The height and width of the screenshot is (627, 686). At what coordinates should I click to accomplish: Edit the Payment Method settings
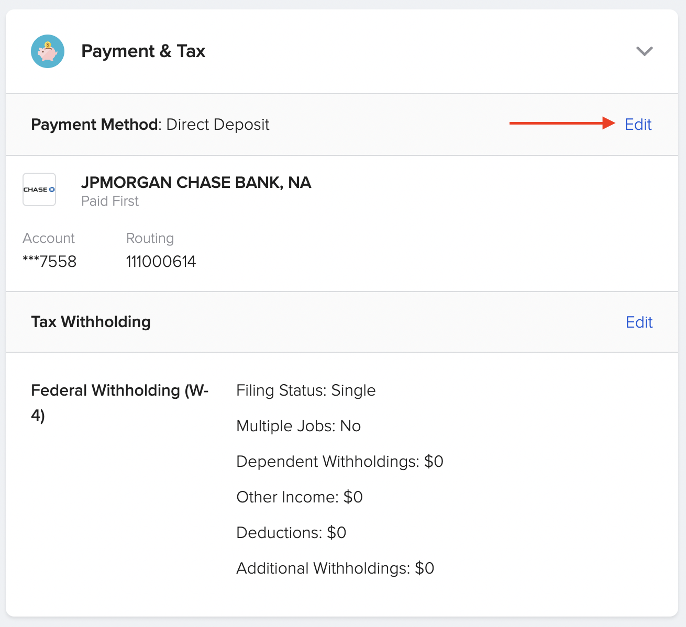point(638,125)
